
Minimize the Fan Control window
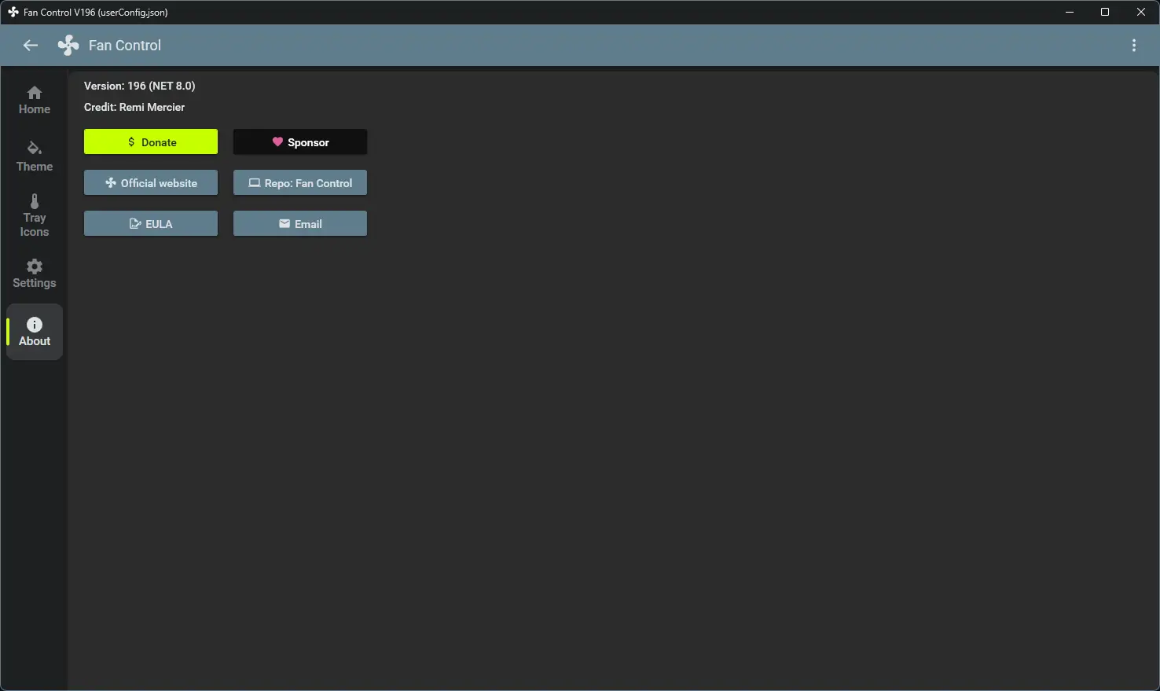pyautogui.click(x=1070, y=12)
